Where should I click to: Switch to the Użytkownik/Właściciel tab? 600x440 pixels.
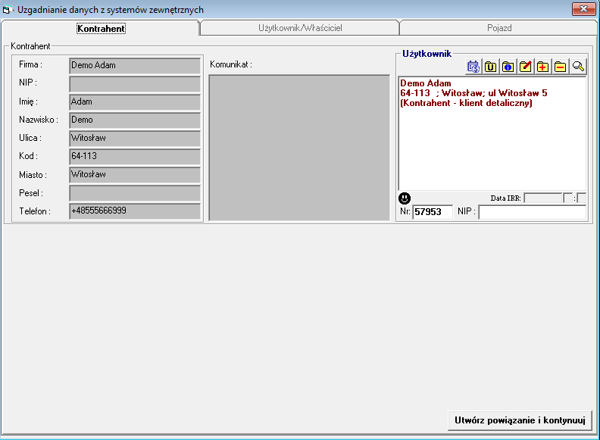pyautogui.click(x=299, y=28)
